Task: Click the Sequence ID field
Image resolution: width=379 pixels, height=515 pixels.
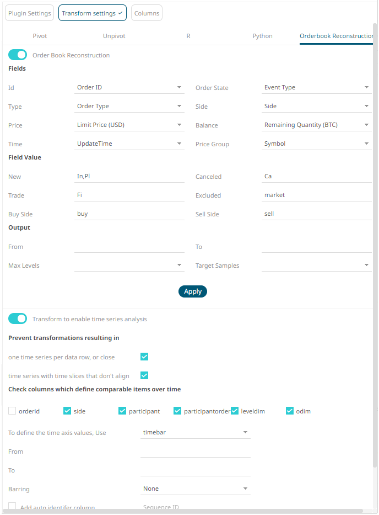Action: coord(196,507)
